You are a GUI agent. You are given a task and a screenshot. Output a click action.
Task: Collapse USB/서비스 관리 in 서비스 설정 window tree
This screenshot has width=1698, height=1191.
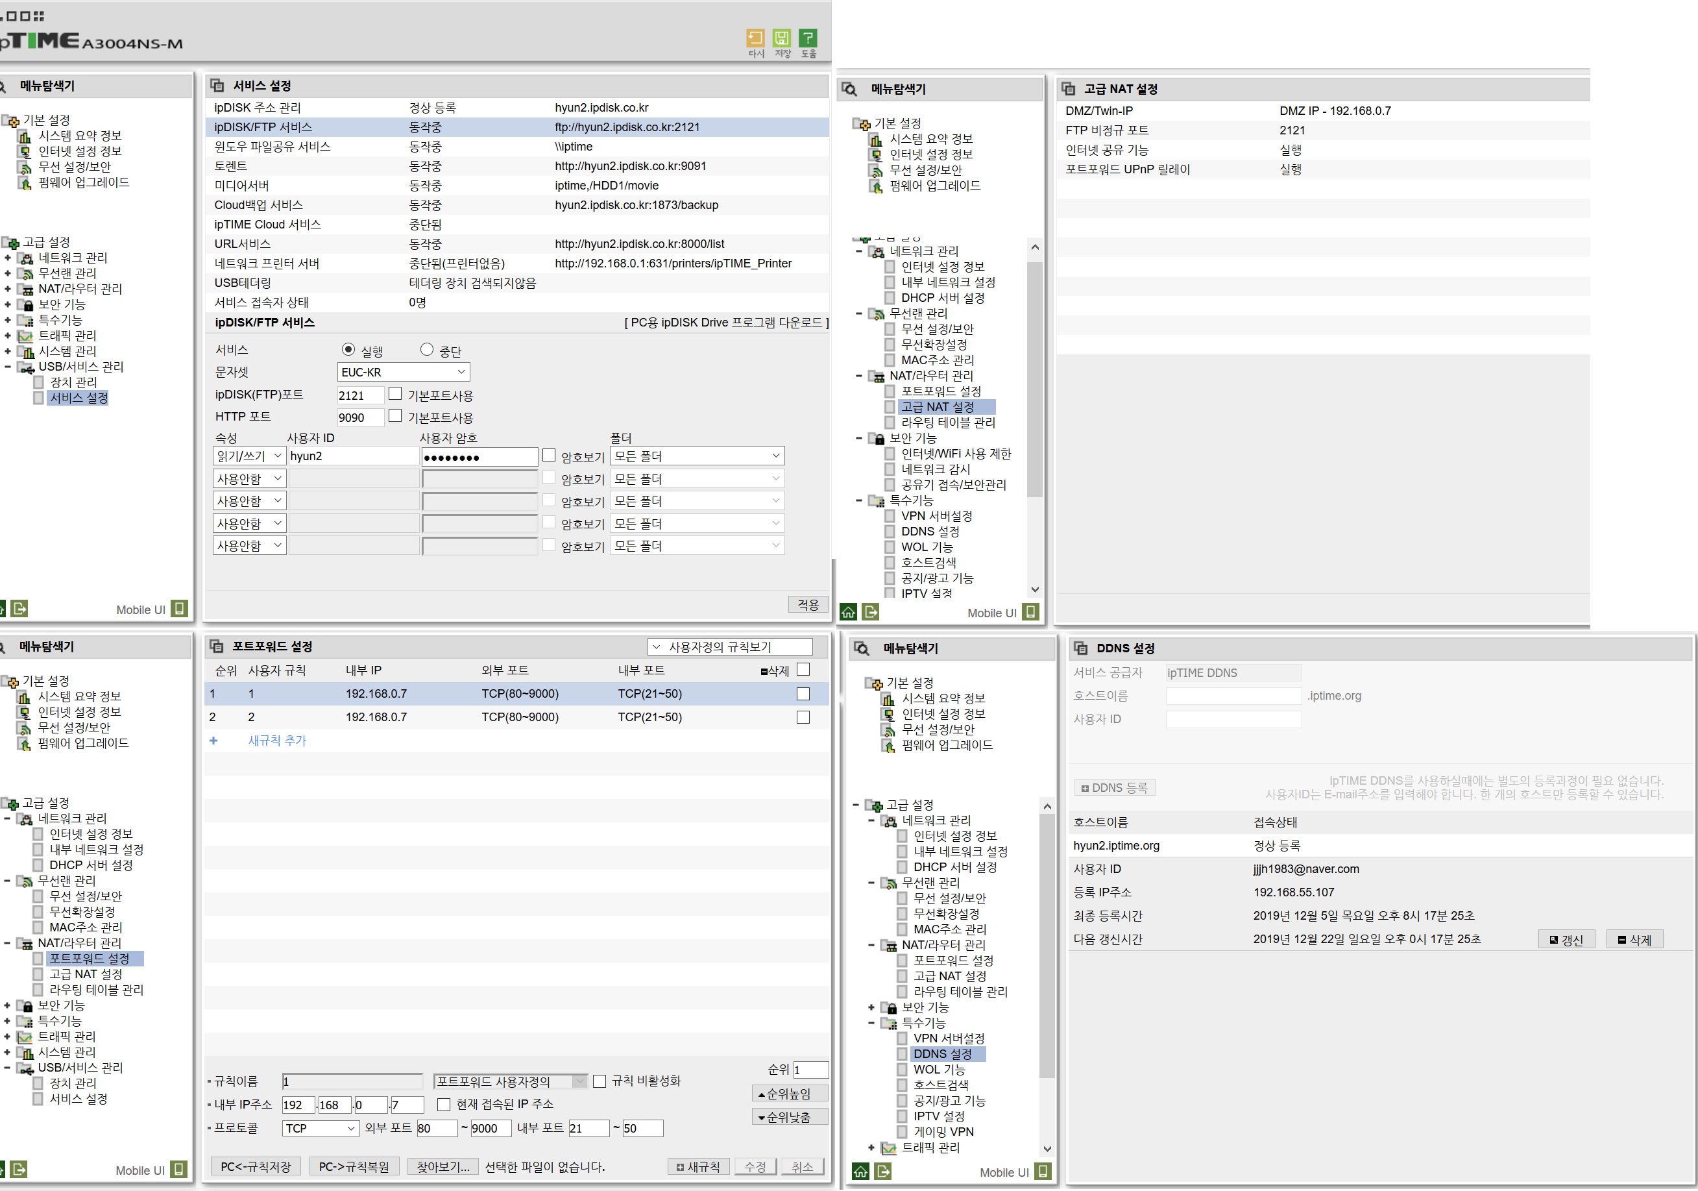(7, 367)
